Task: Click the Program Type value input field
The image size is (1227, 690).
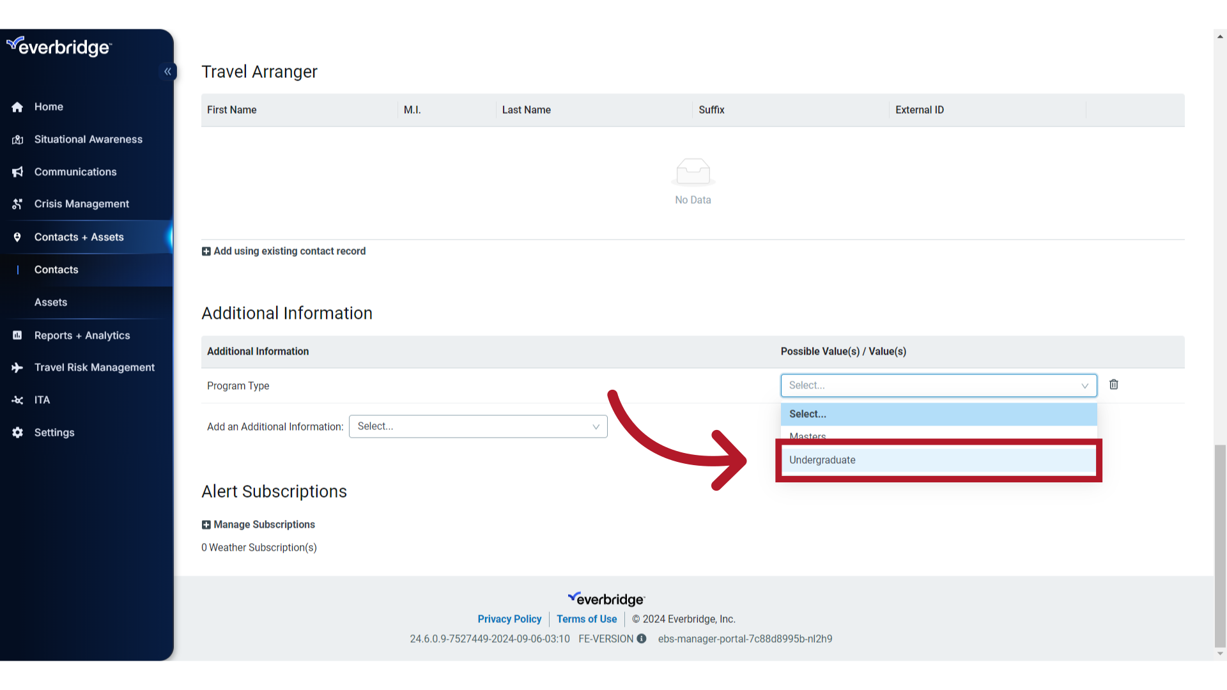Action: (938, 385)
